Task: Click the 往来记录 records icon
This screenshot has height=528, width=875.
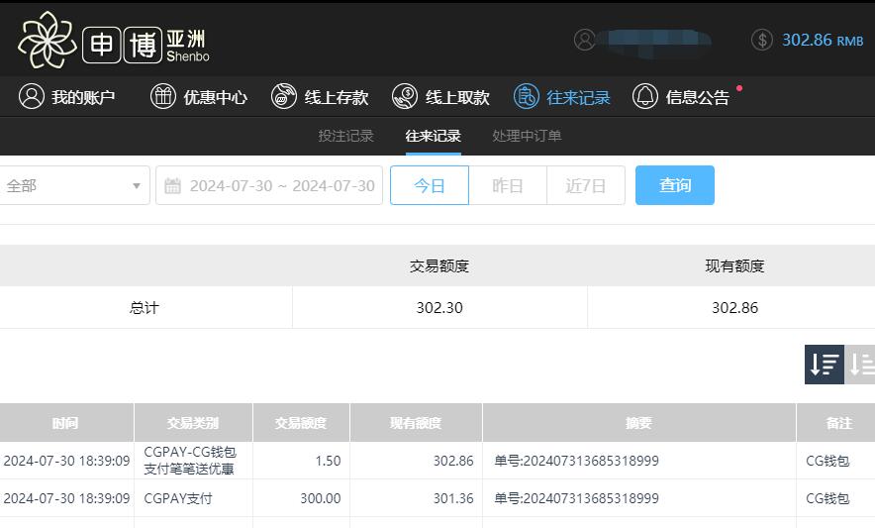Action: pos(527,96)
